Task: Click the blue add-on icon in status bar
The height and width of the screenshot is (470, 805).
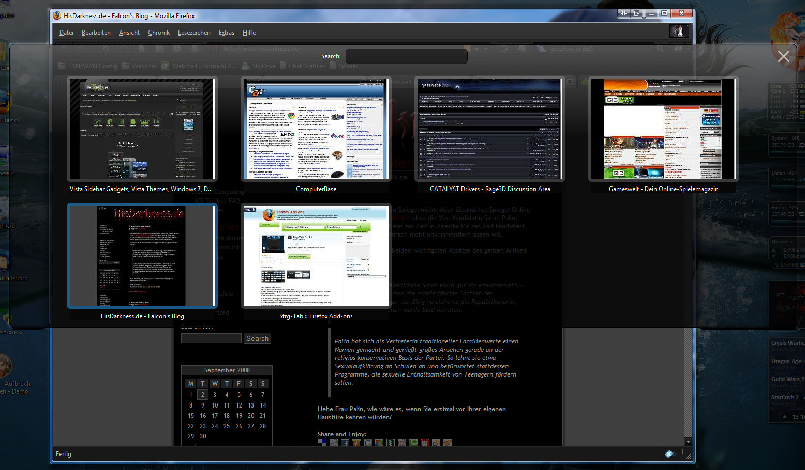Action: click(x=669, y=454)
